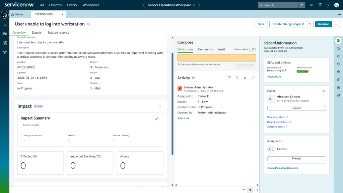Screen dimensions: 343x193
Task: Click the Resolve button
Action: [x=323, y=24]
